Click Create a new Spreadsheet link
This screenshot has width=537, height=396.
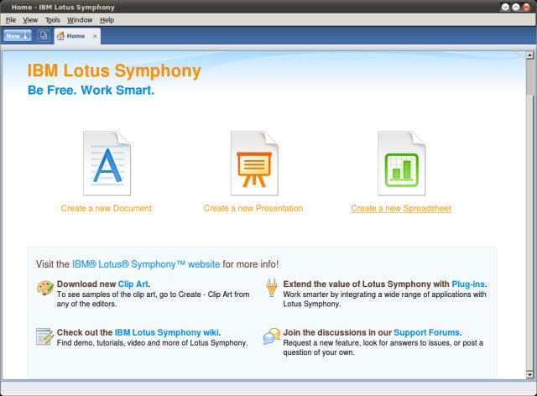[x=401, y=208]
